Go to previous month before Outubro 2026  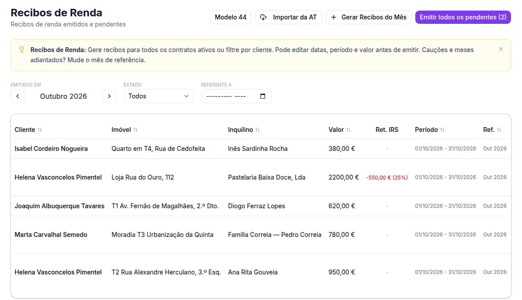coord(18,96)
